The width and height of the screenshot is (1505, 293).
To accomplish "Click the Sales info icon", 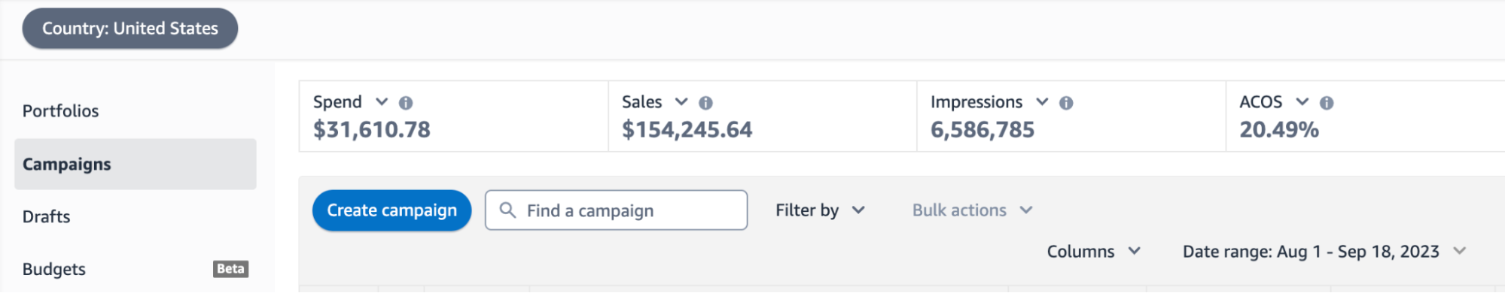I will point(705,103).
